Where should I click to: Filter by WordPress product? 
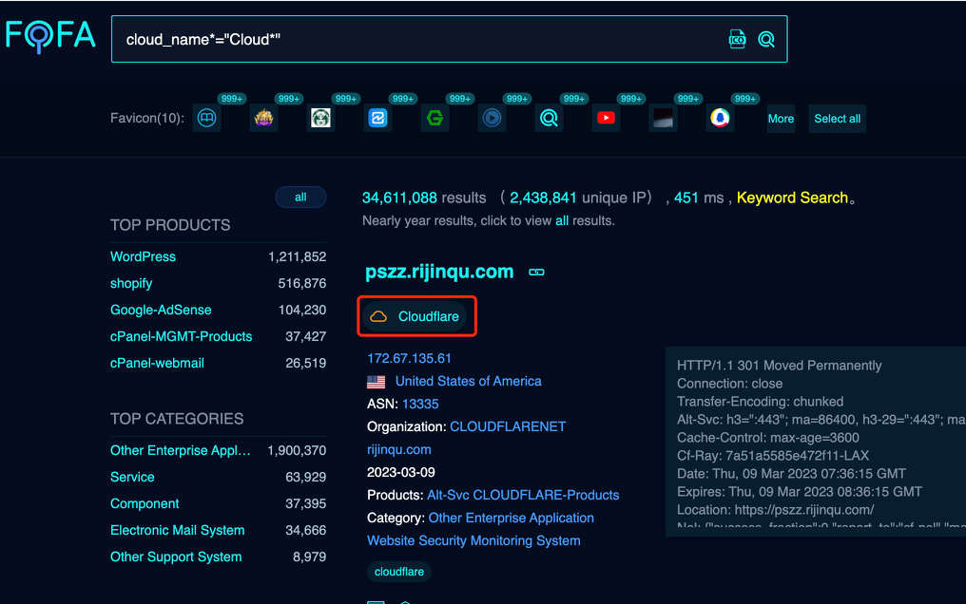click(143, 256)
